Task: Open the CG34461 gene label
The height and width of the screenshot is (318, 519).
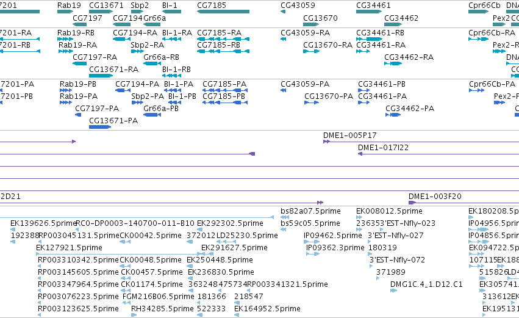Action: tap(373, 5)
